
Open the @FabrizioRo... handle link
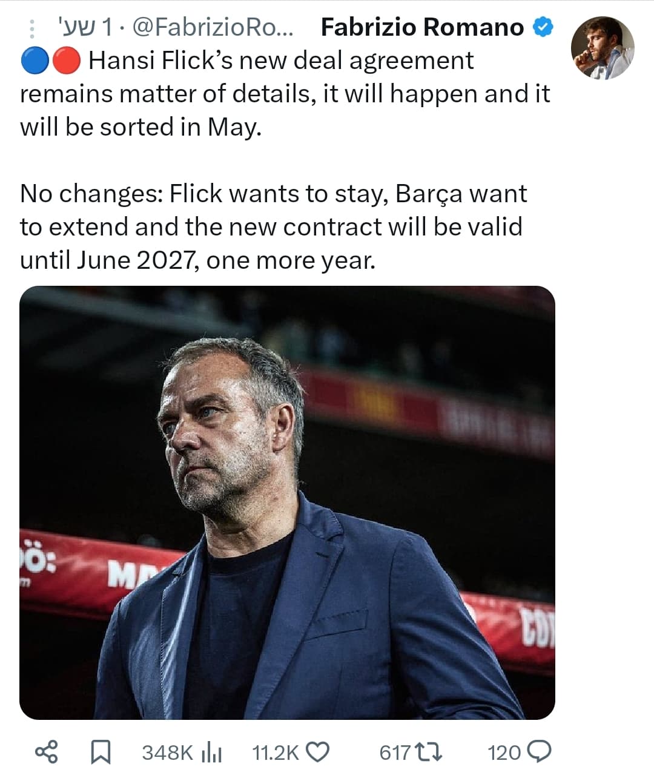[x=213, y=27]
